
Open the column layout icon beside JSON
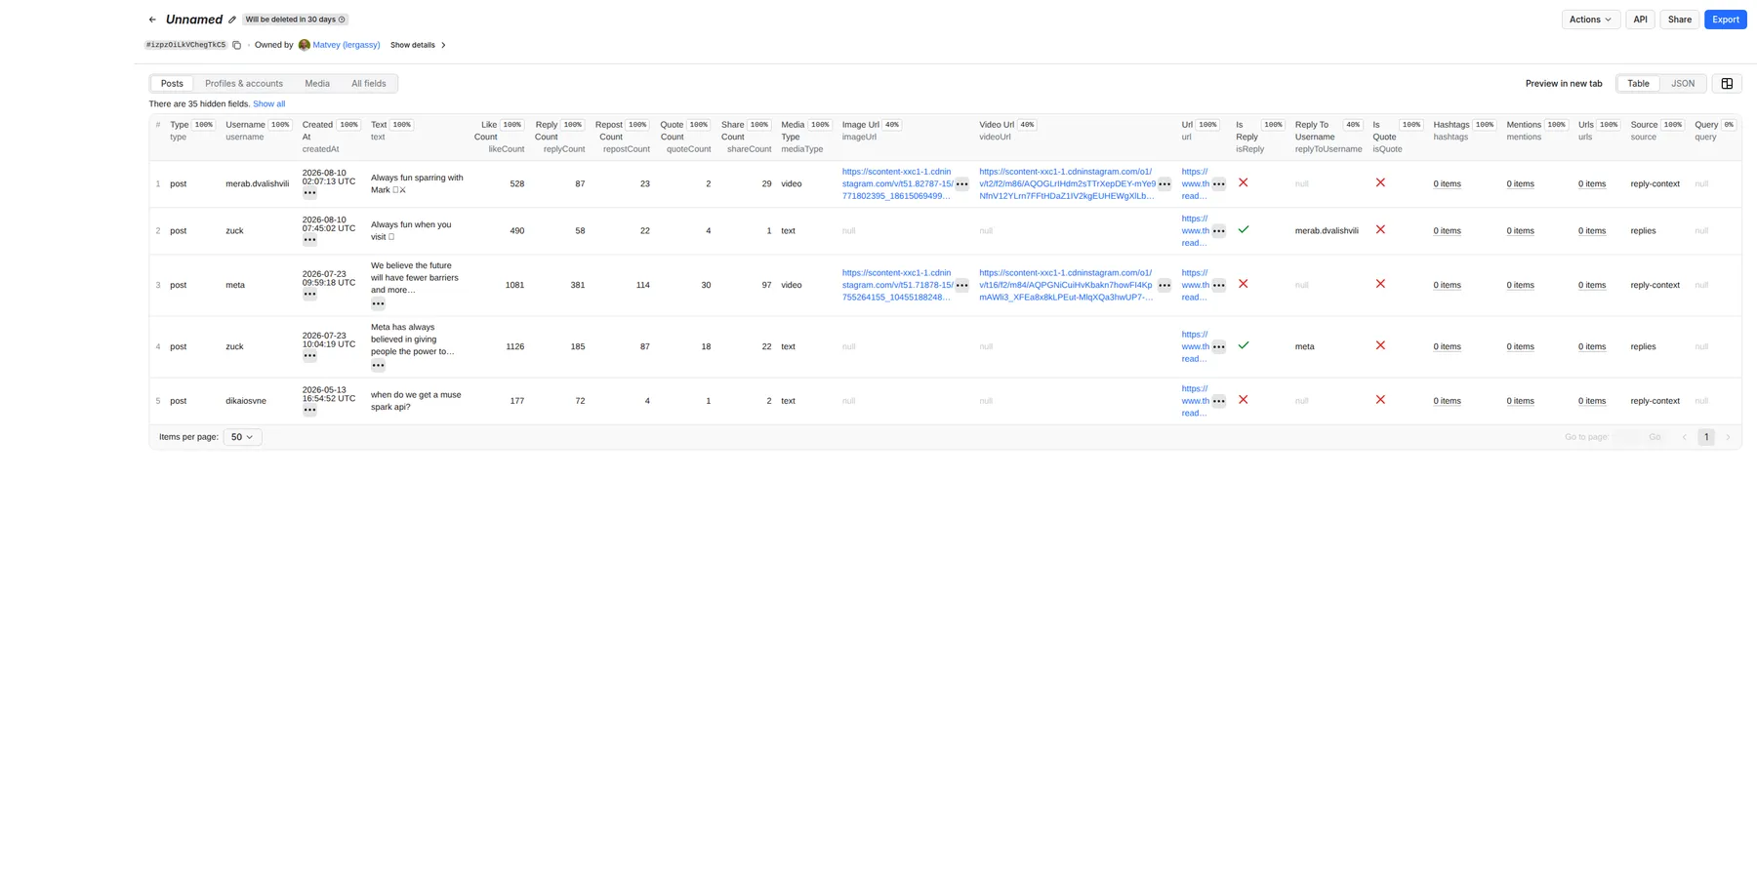(x=1727, y=84)
